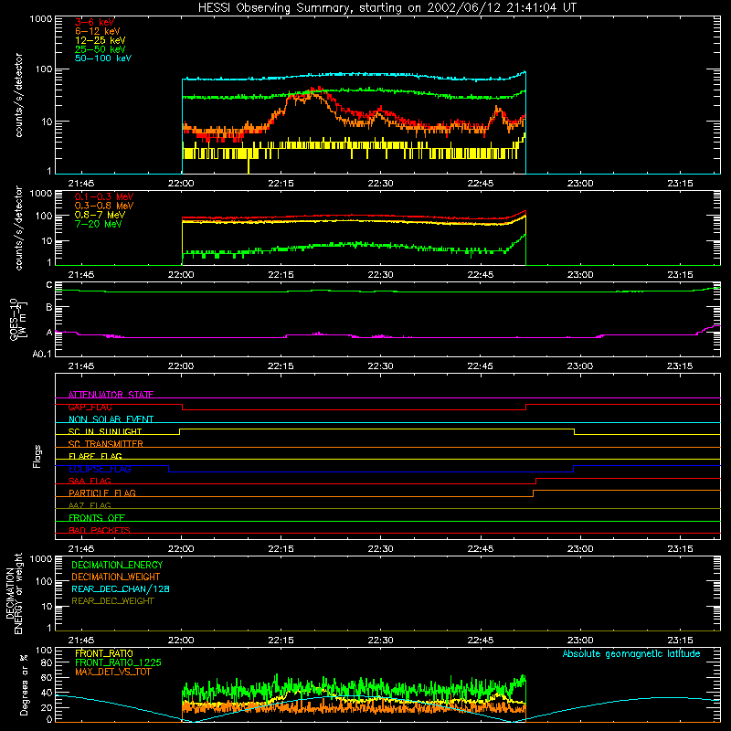Select the A0.1 tick label on GOES panel
The image size is (731, 731).
42,355
